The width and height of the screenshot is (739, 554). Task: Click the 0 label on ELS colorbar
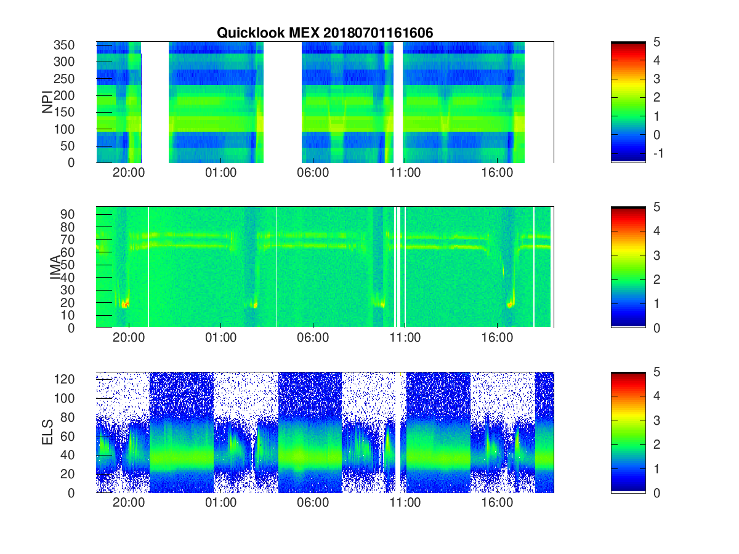pyautogui.click(x=656, y=492)
